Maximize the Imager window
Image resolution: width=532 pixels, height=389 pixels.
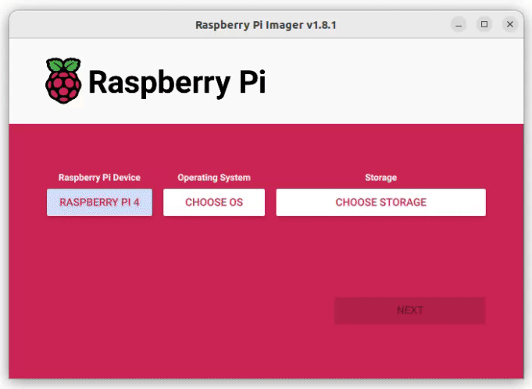484,24
